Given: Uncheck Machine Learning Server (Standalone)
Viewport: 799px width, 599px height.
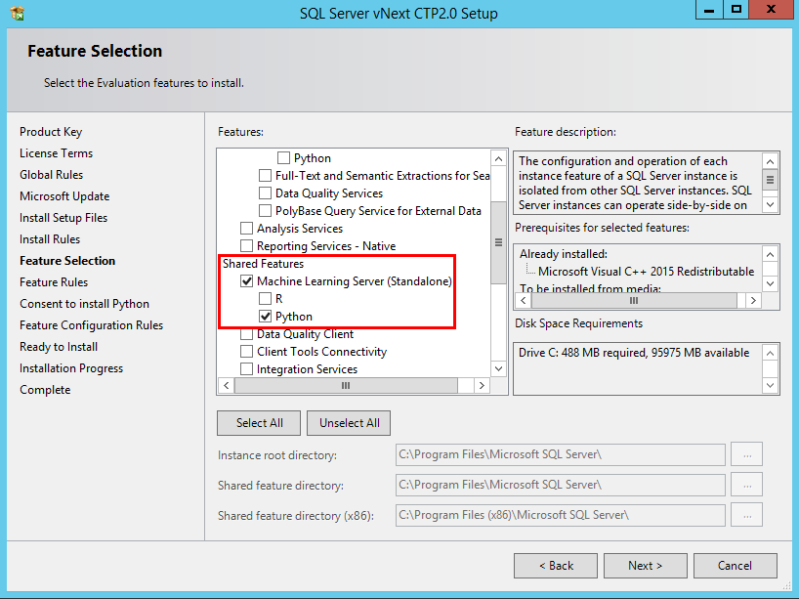Looking at the screenshot, I should tap(246, 280).
